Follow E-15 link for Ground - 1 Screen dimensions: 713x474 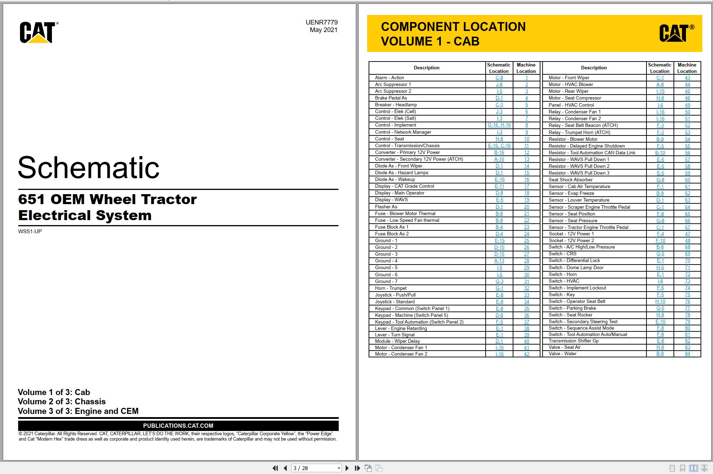point(500,240)
